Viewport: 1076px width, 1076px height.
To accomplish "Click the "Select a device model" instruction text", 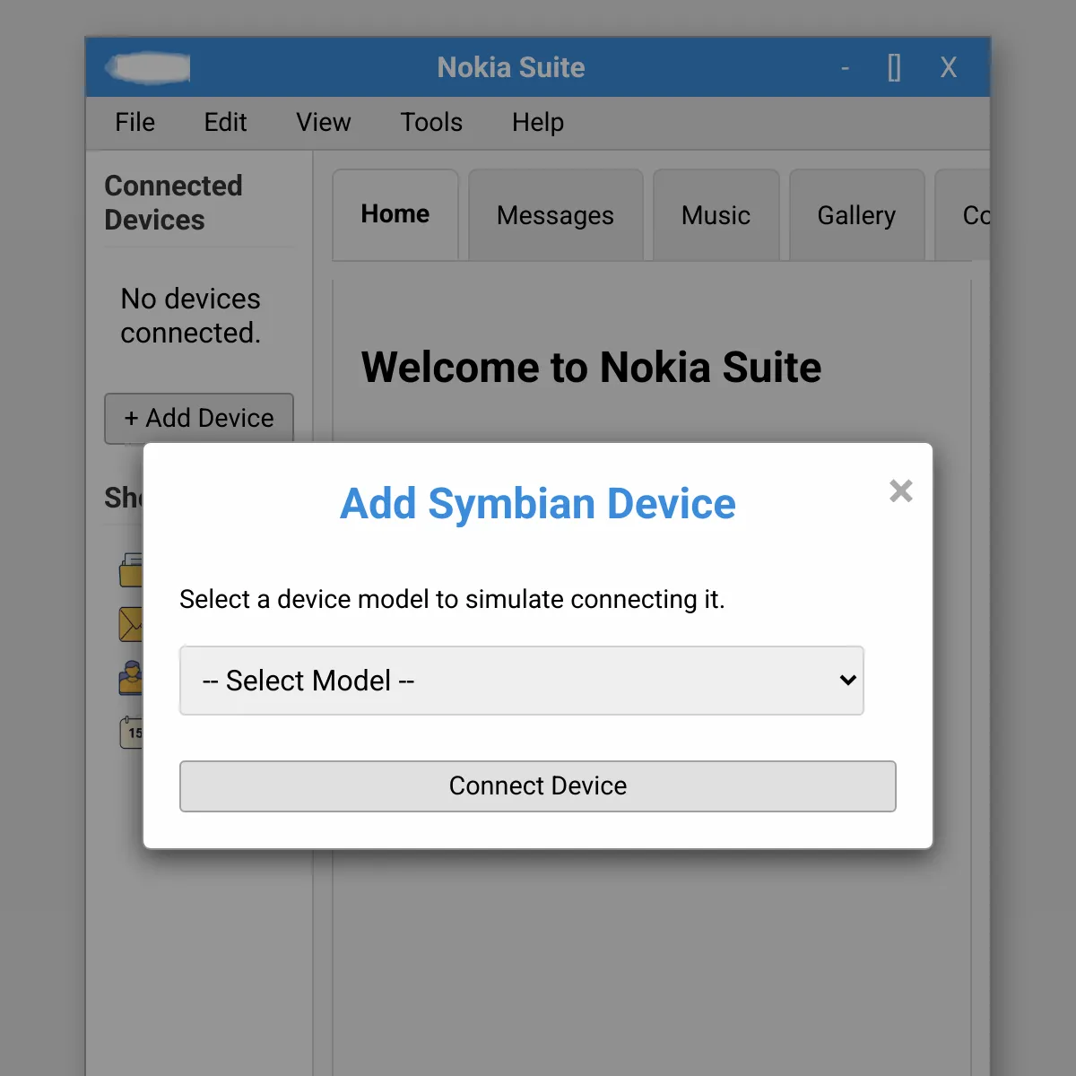I will (x=452, y=599).
